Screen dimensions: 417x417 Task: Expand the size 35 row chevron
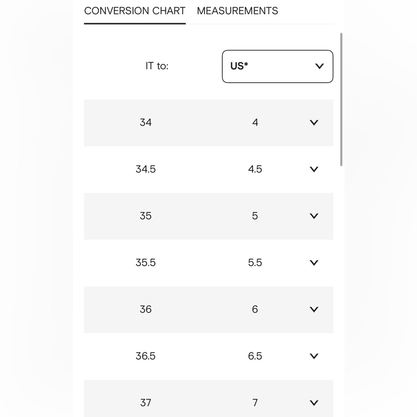click(x=314, y=216)
